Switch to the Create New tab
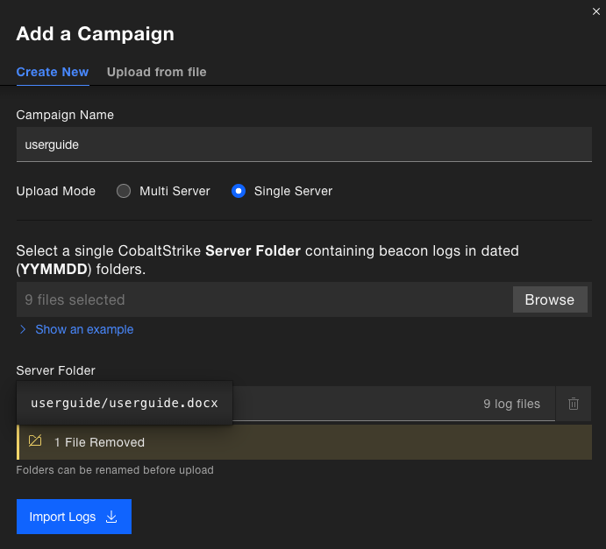The image size is (606, 549). [x=53, y=72]
